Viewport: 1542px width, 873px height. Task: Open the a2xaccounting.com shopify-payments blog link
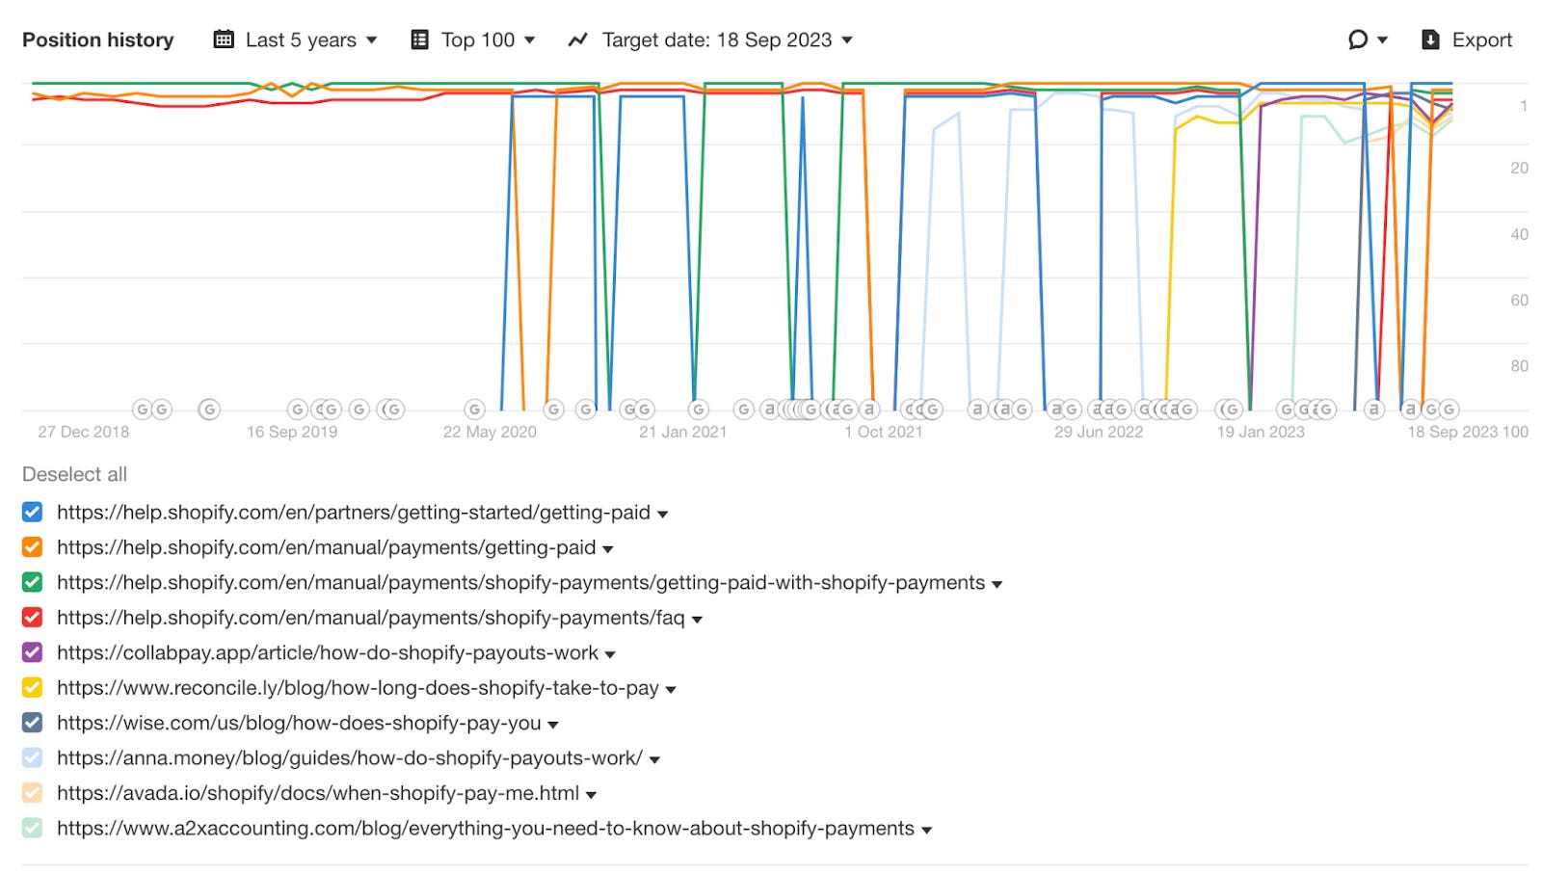(486, 828)
